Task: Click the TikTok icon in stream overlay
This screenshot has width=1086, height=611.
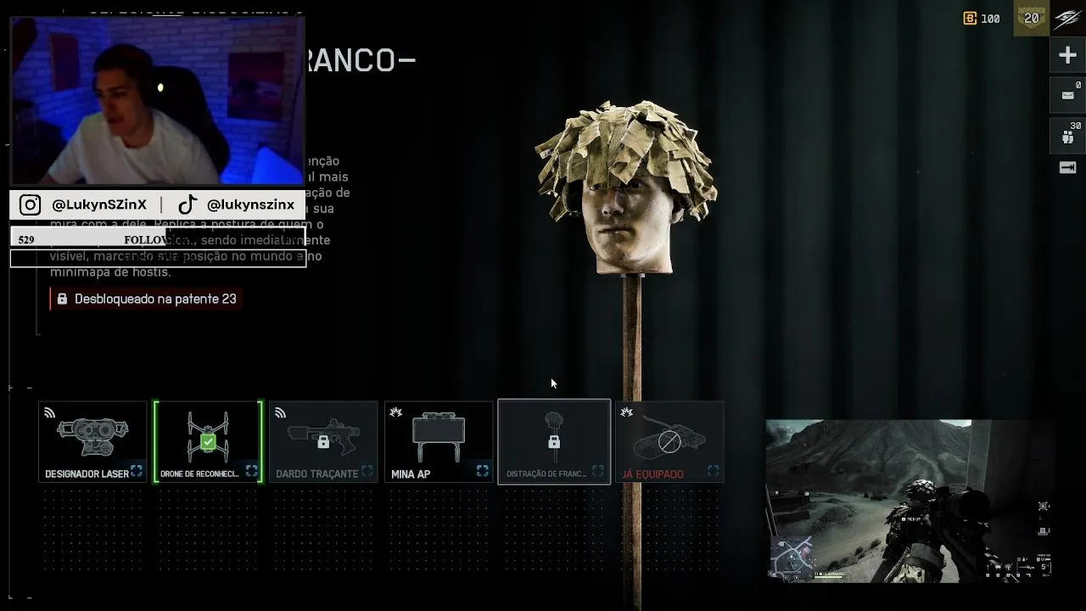Action: pos(188,205)
